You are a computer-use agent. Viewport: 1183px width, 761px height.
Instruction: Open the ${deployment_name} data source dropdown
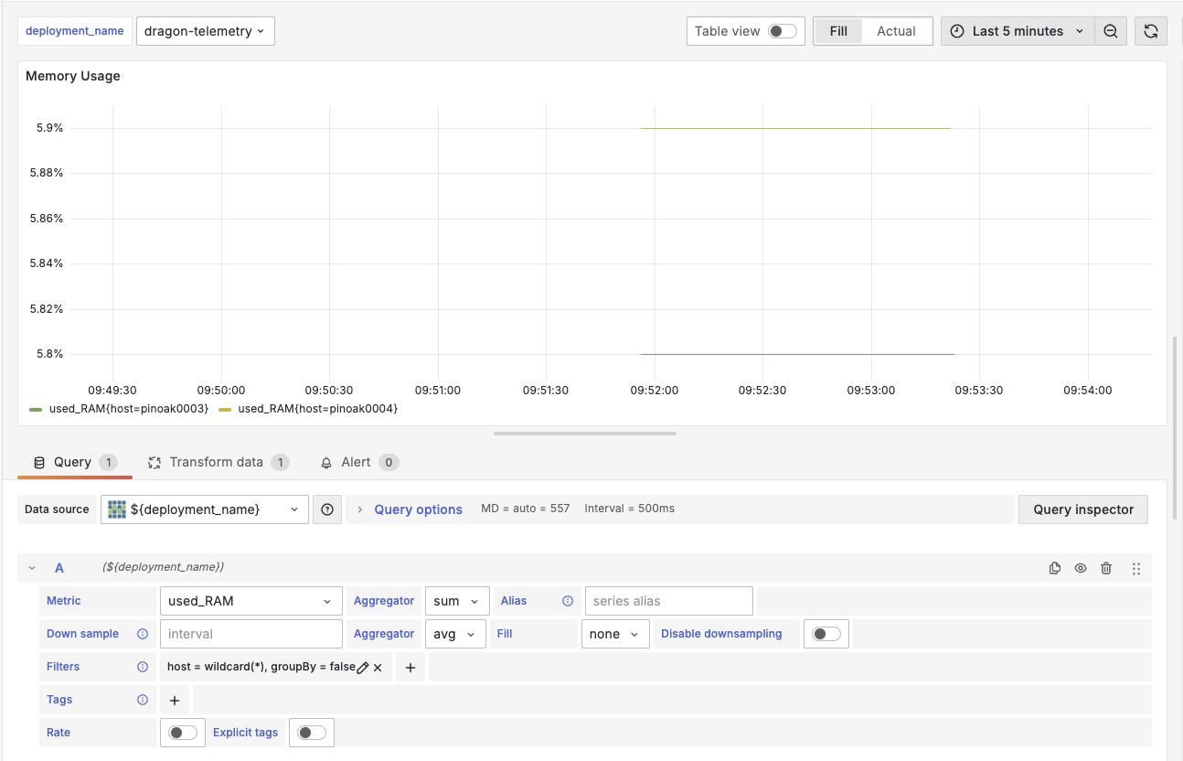point(205,509)
